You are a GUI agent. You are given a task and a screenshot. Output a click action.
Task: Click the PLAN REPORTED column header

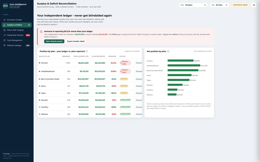click(x=98, y=56)
